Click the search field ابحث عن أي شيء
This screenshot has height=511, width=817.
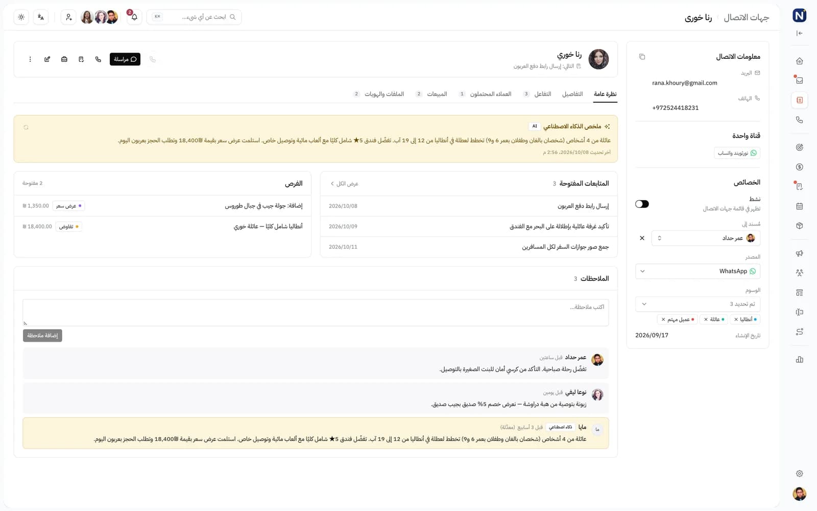point(194,17)
